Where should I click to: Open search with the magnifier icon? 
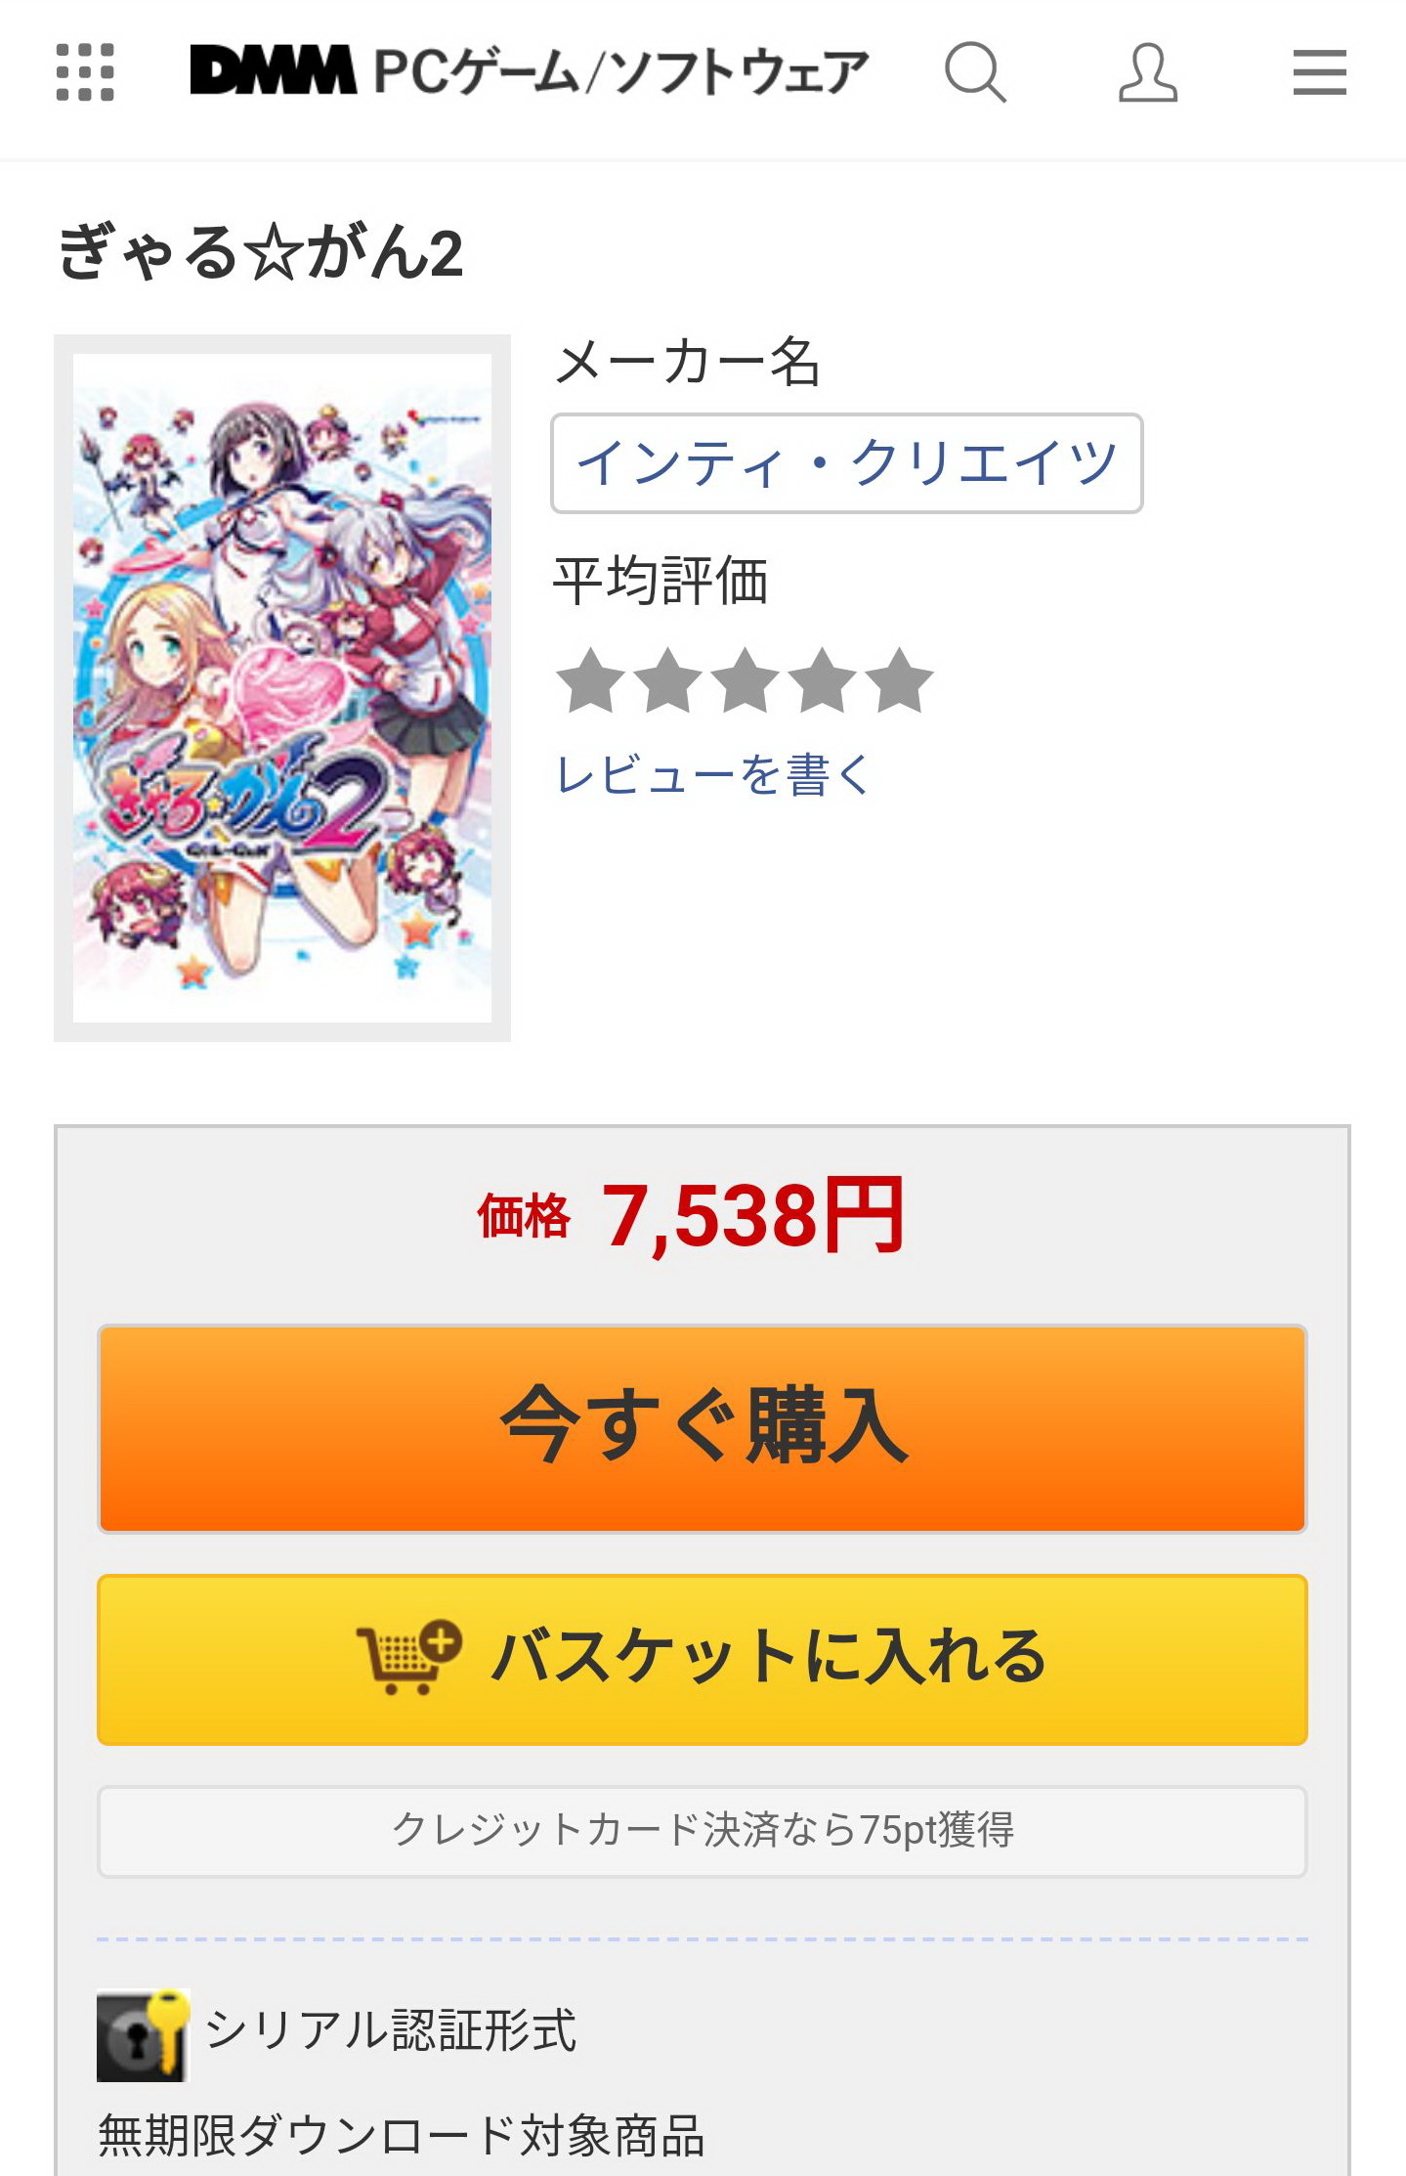pyautogui.click(x=975, y=72)
